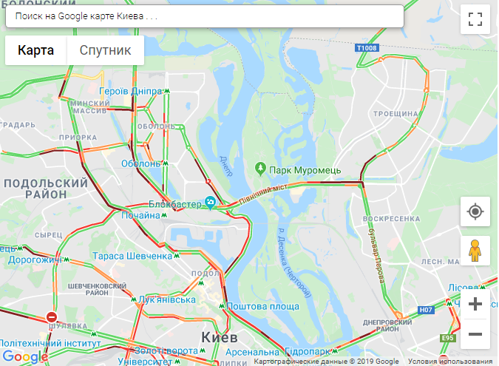The image size is (499, 366).
Task: Center map on my location
Action: coord(475,211)
